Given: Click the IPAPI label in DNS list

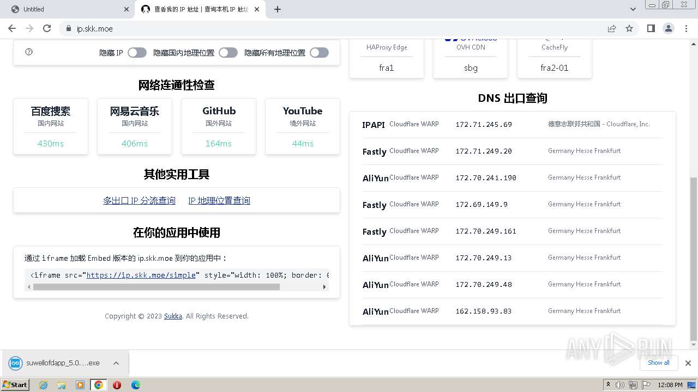Looking at the screenshot, I should point(374,125).
